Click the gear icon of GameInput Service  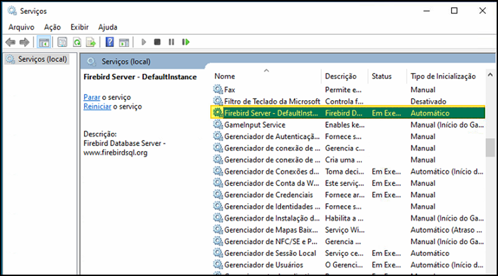(x=218, y=125)
